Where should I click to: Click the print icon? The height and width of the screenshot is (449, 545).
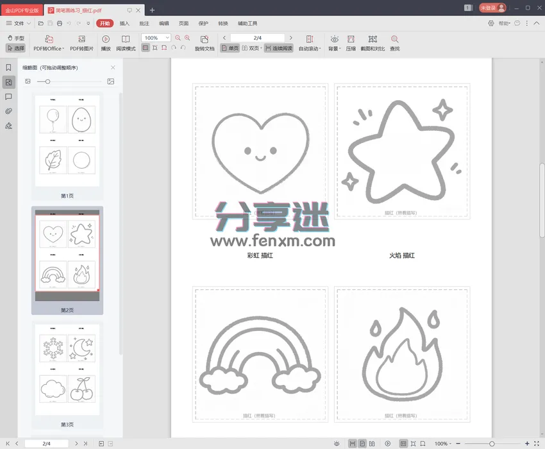(x=60, y=23)
